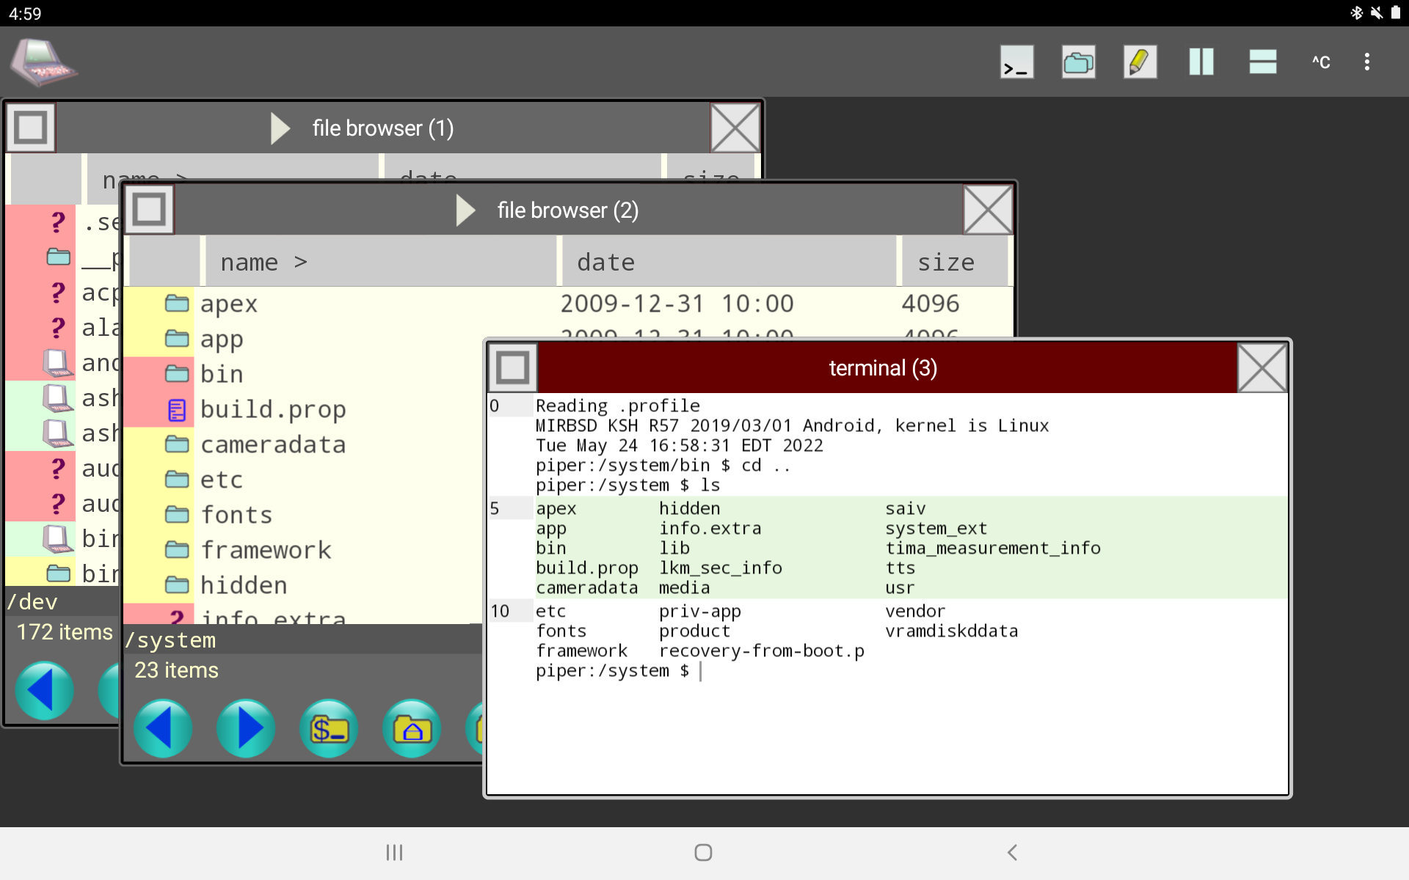Switch focus to file browser (1) title bar
The height and width of the screenshot is (880, 1409).
(x=382, y=128)
